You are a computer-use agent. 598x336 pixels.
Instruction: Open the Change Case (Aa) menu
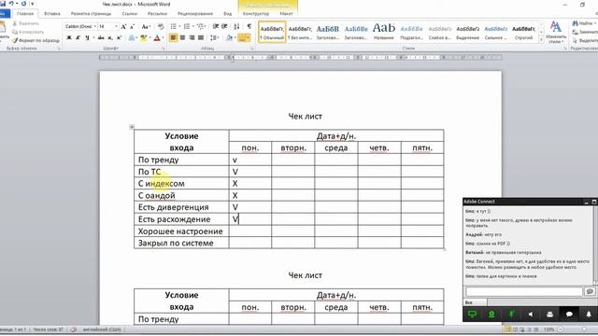click(146, 27)
